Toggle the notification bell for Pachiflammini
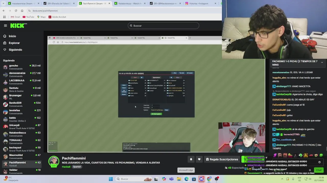 pos(191,159)
